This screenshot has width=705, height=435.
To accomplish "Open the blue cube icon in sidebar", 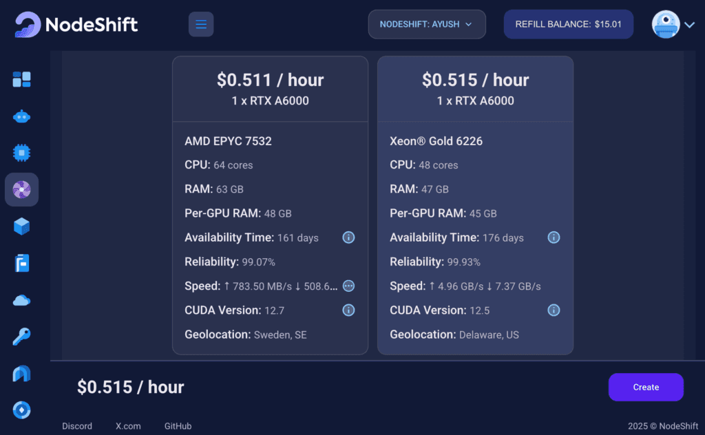I will click(x=21, y=226).
